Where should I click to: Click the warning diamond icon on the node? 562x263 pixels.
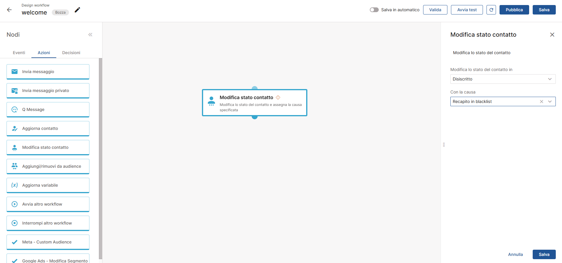coord(278,97)
